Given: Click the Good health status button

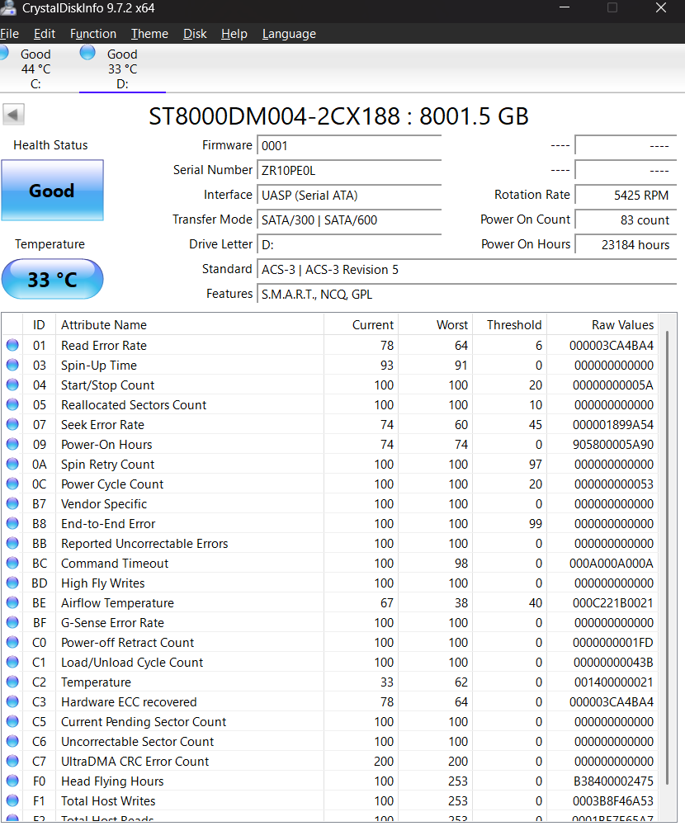Looking at the screenshot, I should point(52,191).
